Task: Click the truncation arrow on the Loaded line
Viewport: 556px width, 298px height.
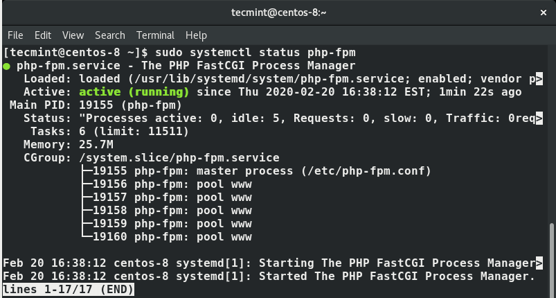Action: (x=539, y=79)
